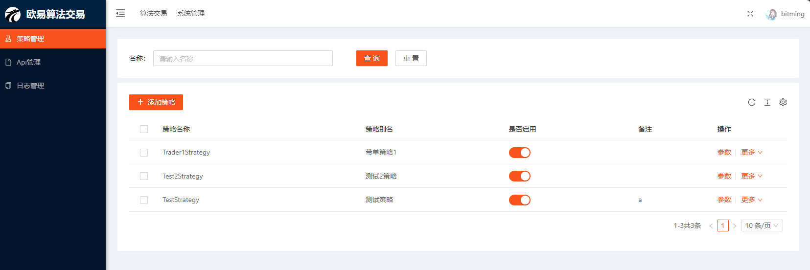Open column settings gear icon

pyautogui.click(x=783, y=102)
